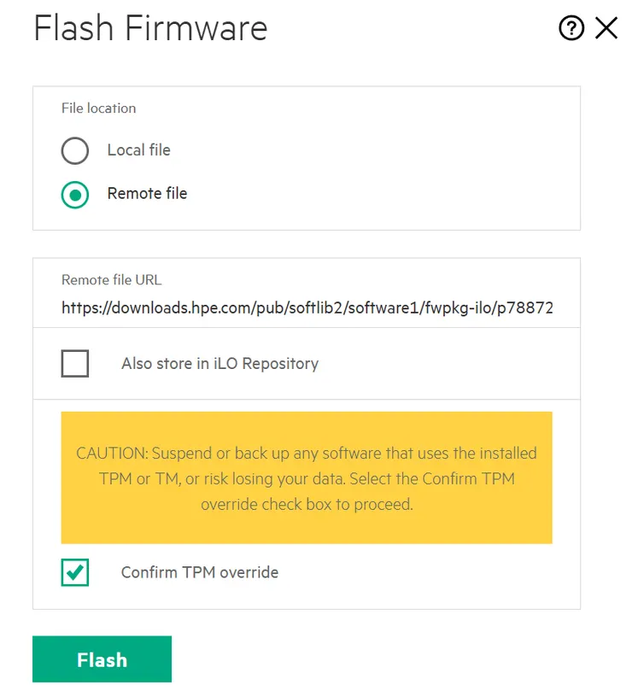The width and height of the screenshot is (632, 697).
Task: Click the "Remote file URL" field label
Action: [111, 280]
